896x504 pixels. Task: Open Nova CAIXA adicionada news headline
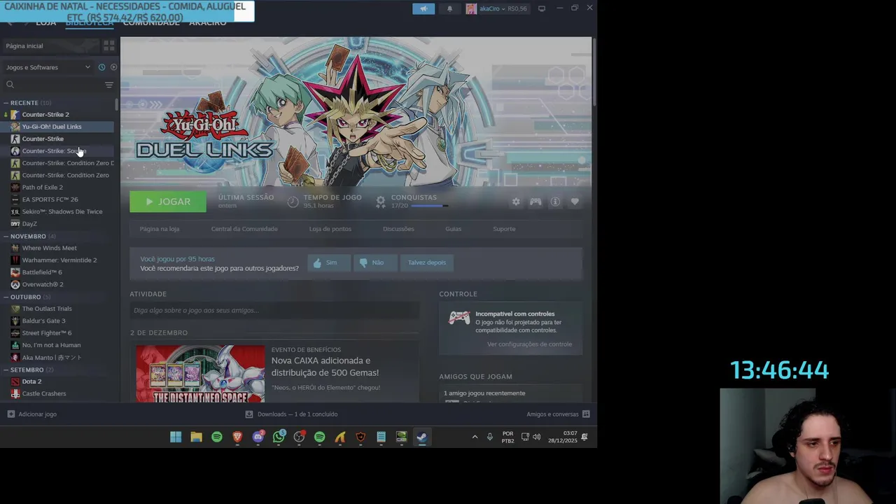tap(325, 366)
